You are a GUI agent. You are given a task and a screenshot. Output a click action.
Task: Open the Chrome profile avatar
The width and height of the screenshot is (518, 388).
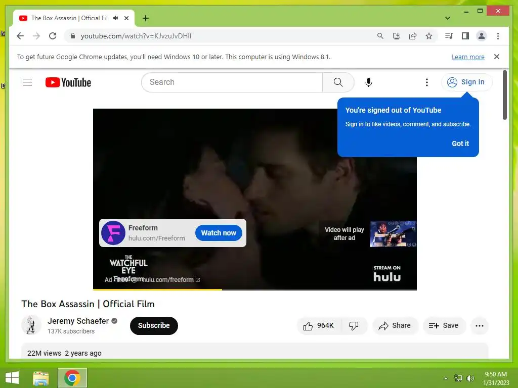click(x=482, y=36)
